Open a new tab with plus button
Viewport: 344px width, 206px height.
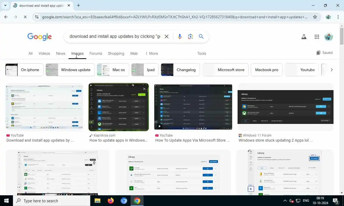[78, 5]
